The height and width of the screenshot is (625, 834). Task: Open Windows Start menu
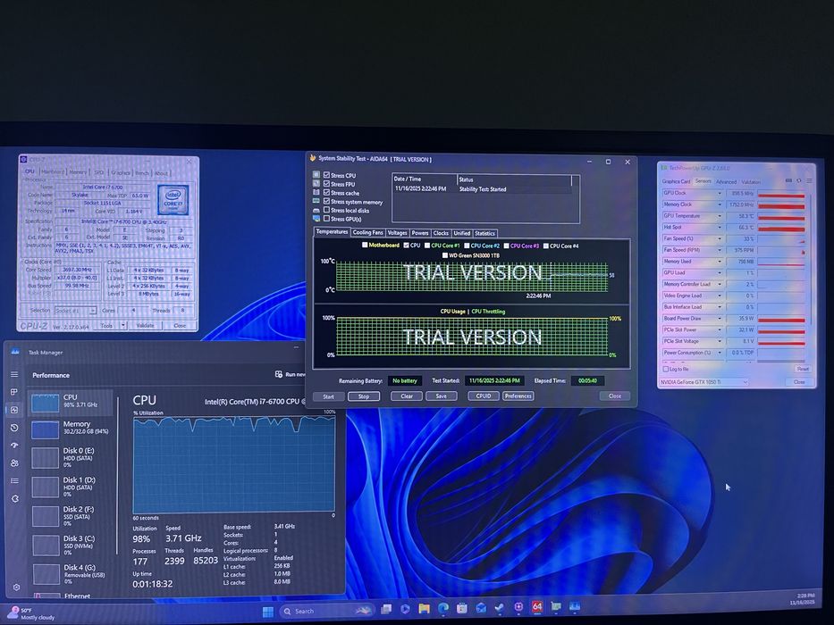coord(268,612)
